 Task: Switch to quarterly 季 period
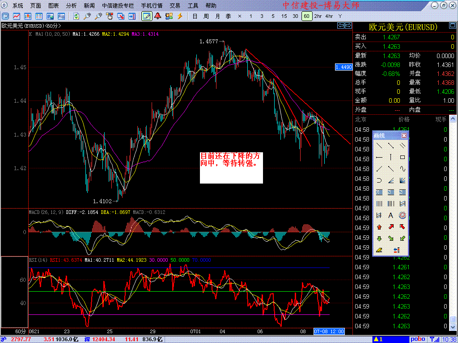coord(229,16)
